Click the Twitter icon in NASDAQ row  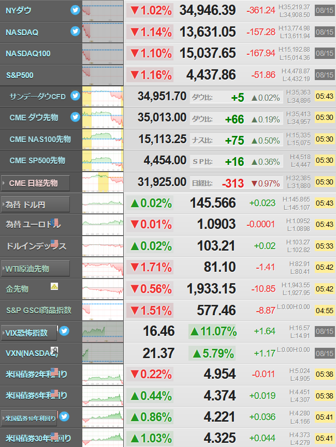click(x=75, y=31)
